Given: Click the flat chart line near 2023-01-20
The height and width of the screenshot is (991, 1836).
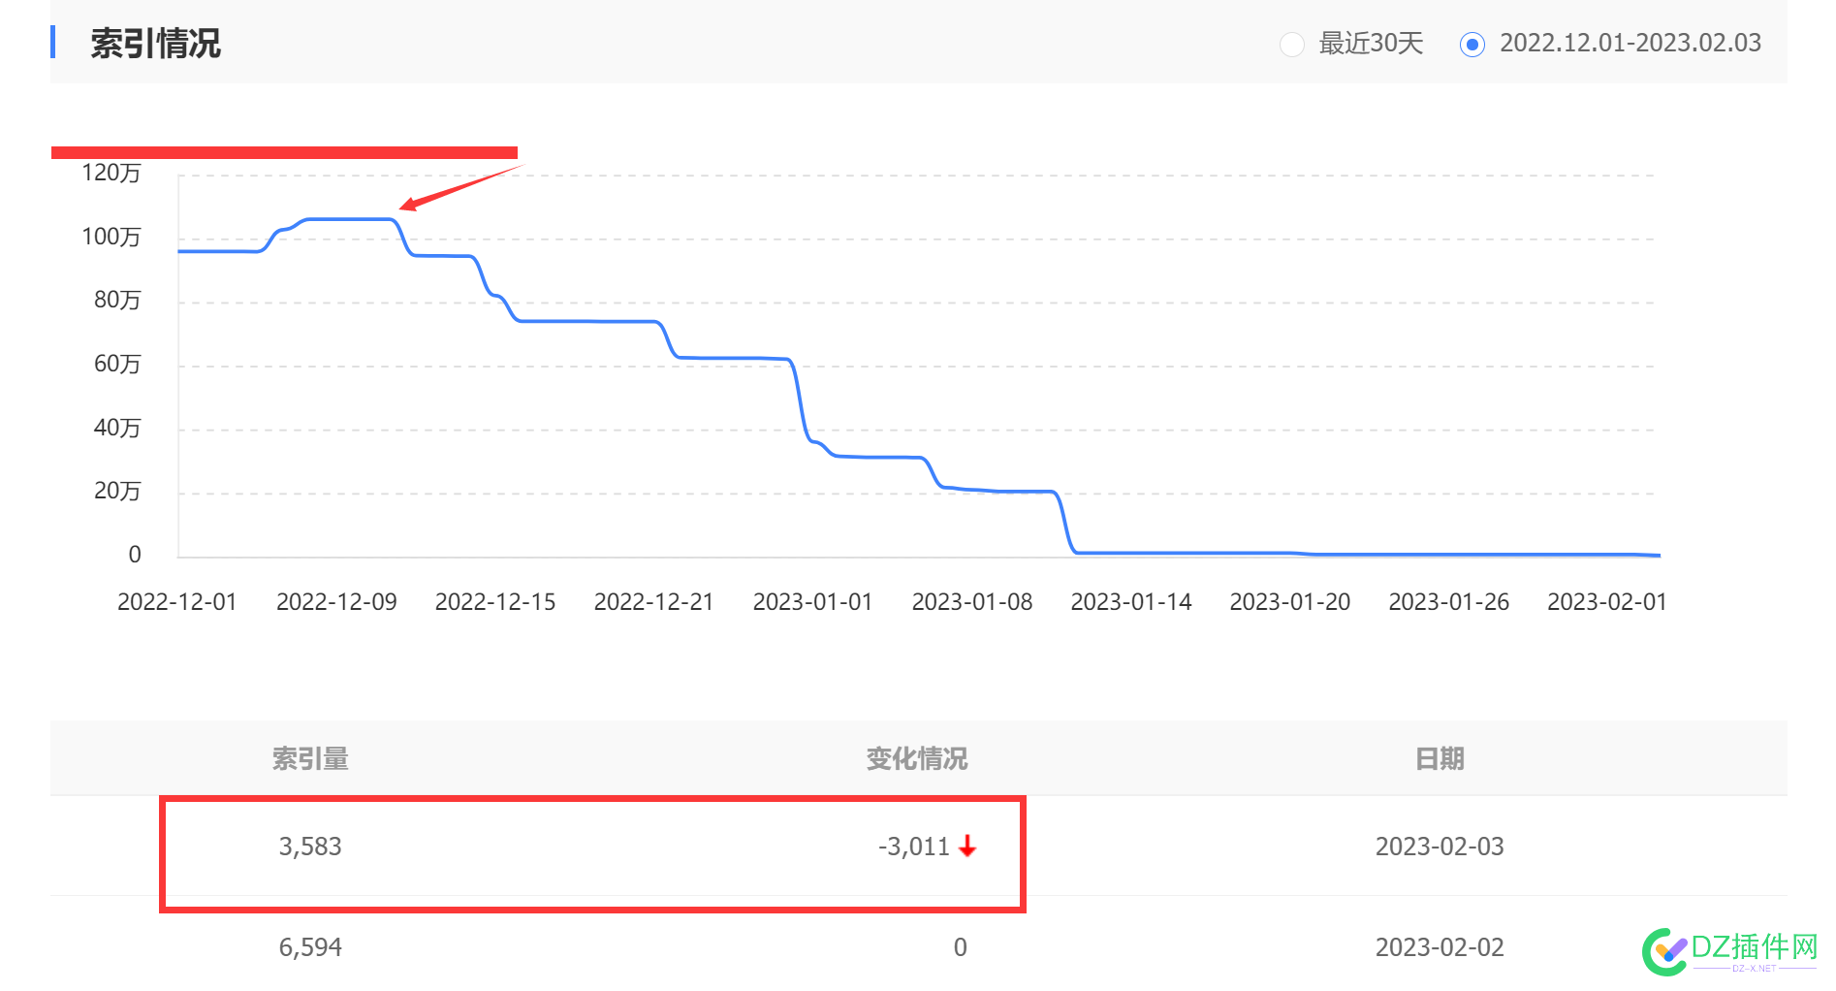Looking at the screenshot, I should point(1290,553).
